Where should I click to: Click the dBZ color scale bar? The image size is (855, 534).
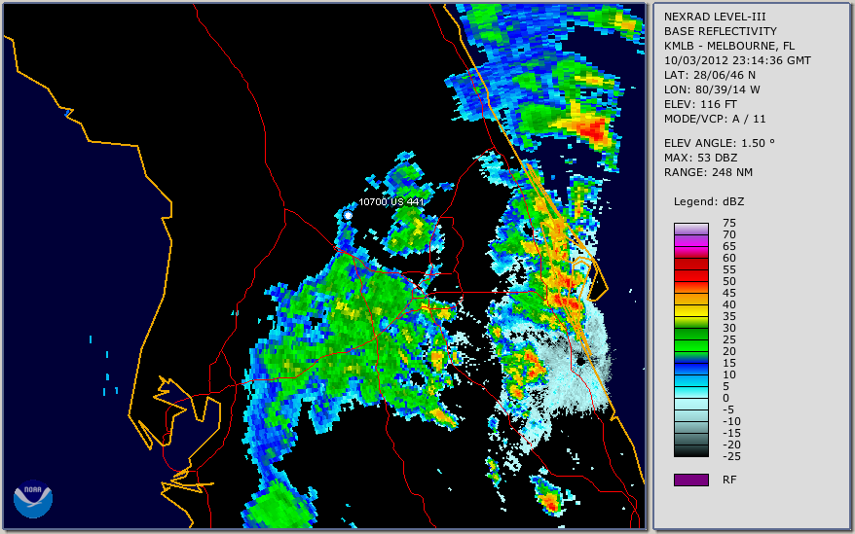[690, 339]
